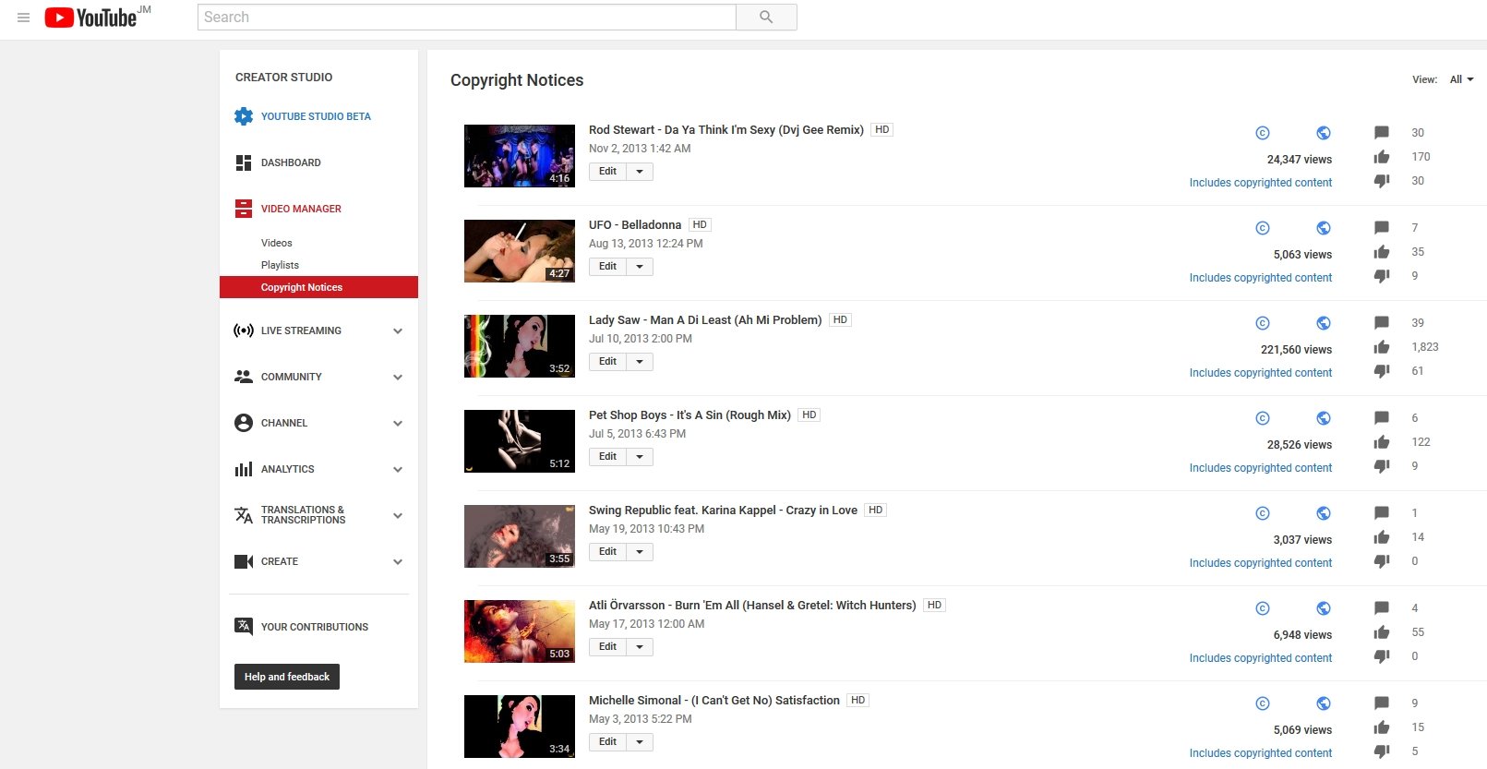Click comments icon for Rod Stewart video

pyautogui.click(x=1382, y=133)
